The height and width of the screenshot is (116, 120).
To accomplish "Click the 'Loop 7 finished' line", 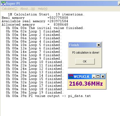I will 34,52.
